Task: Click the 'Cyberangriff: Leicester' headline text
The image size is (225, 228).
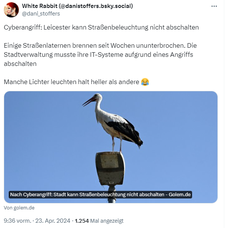Action: pyautogui.click(x=101, y=27)
